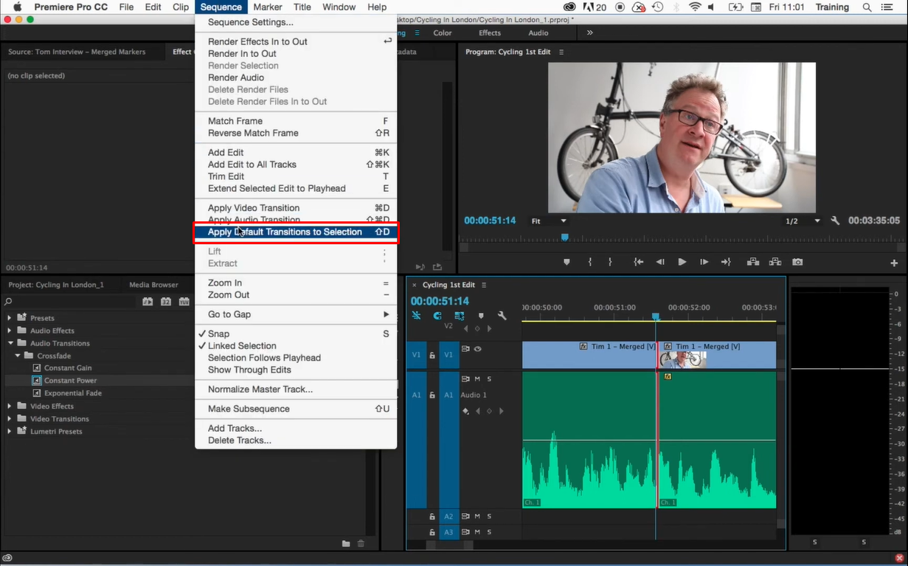This screenshot has width=908, height=566.
Task: Click Play in the Program monitor
Action: 682,262
